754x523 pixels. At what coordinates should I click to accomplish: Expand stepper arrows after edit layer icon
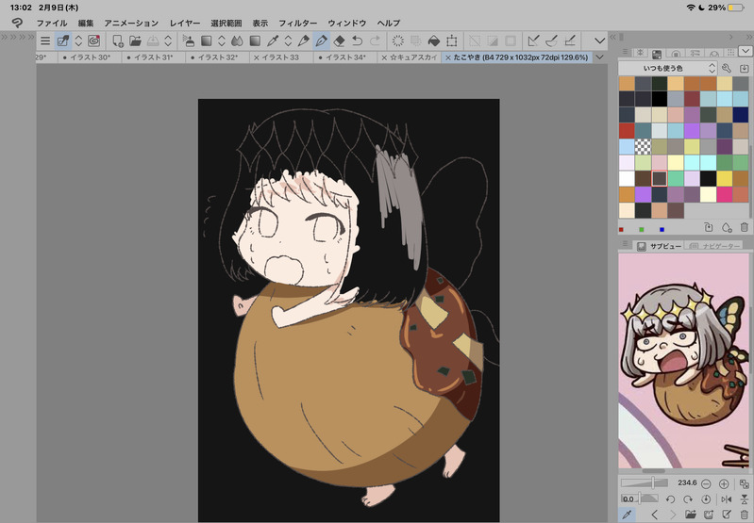[78, 41]
